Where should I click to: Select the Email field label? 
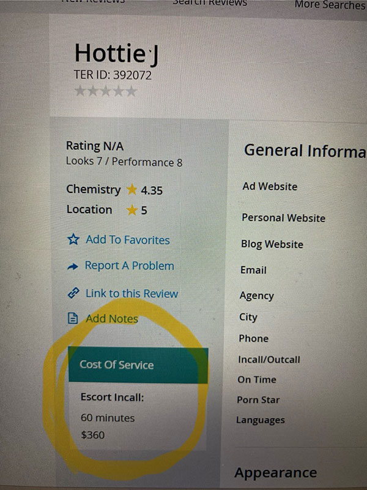pos(253,270)
